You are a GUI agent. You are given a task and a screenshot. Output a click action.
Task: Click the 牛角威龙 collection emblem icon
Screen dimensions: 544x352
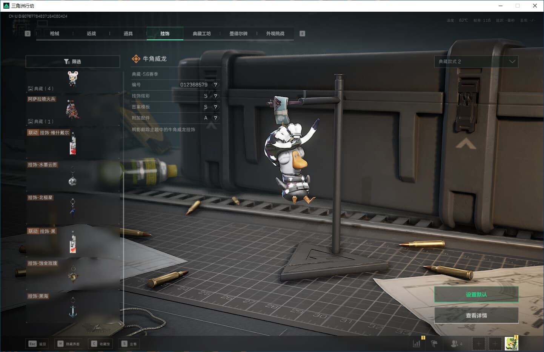(x=136, y=59)
